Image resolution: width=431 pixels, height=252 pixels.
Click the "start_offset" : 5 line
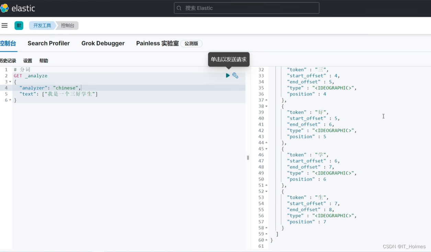[313, 118]
